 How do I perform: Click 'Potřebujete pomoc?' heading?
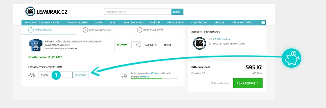pos(206,32)
